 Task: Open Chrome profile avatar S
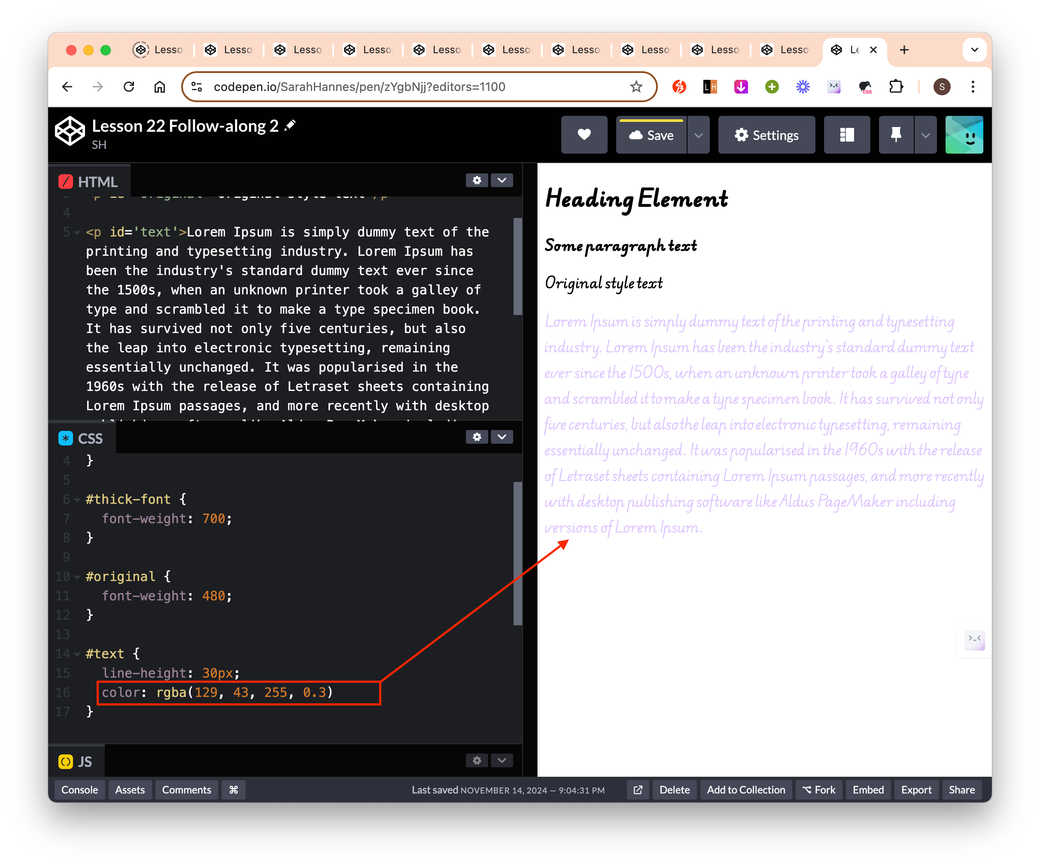[941, 87]
